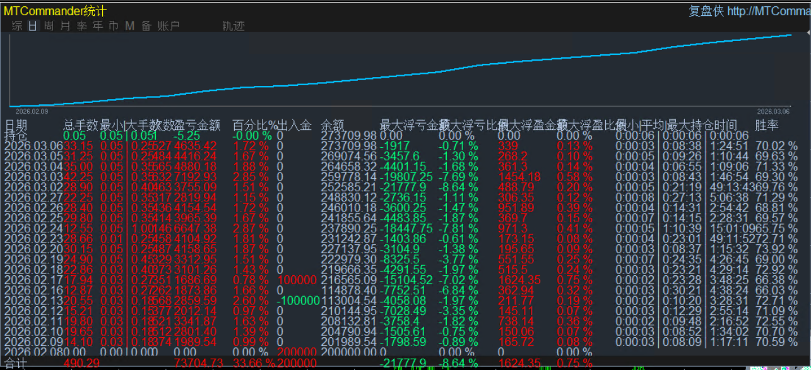Click the 胜率 column header
The width and height of the screenshot is (811, 370).
pos(767,125)
